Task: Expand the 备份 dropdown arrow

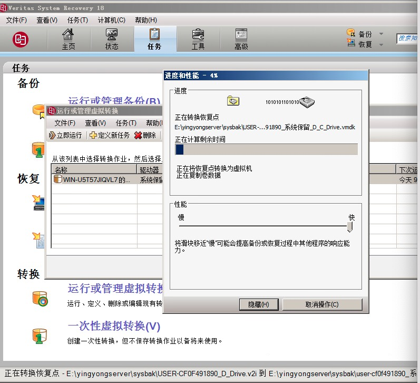Action: tap(381, 34)
